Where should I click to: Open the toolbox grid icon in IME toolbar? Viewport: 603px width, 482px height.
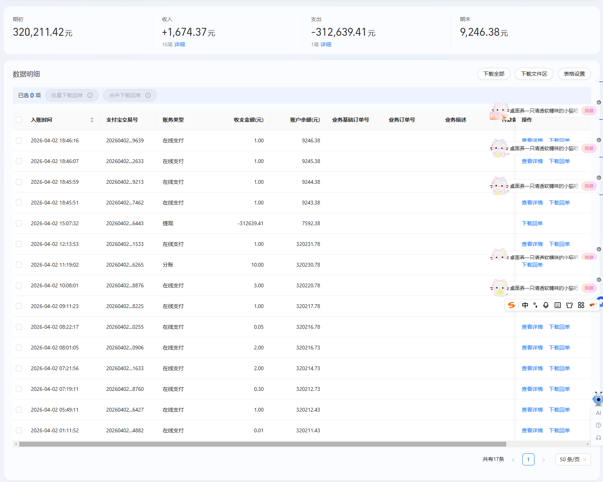[x=581, y=305]
